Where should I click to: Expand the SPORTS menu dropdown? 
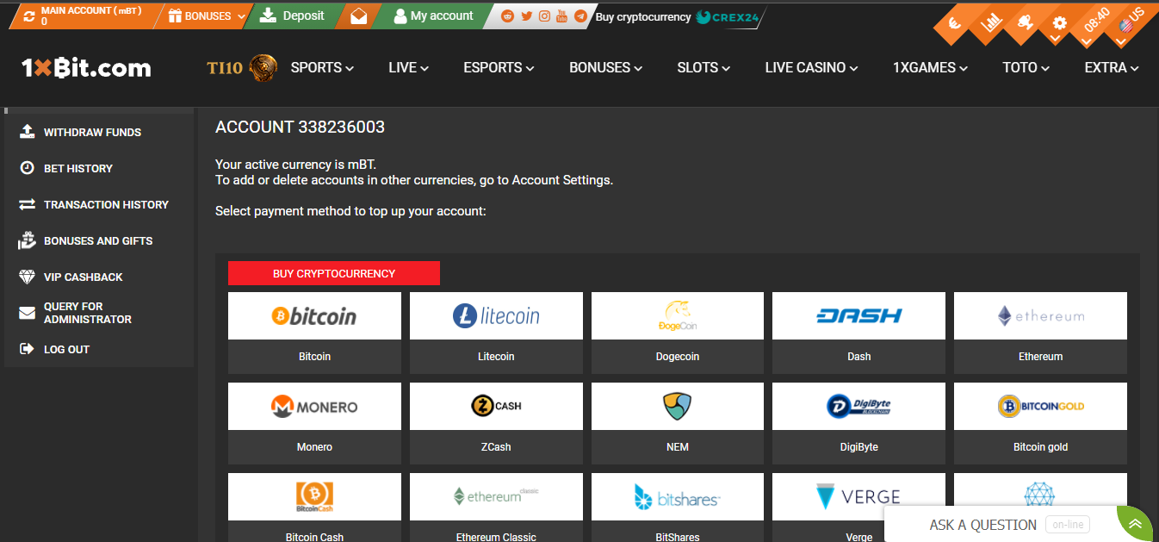[322, 68]
